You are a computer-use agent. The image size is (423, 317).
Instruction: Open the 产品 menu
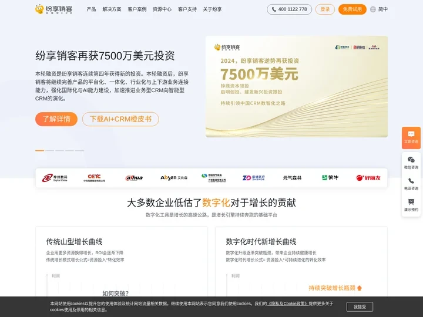(91, 9)
